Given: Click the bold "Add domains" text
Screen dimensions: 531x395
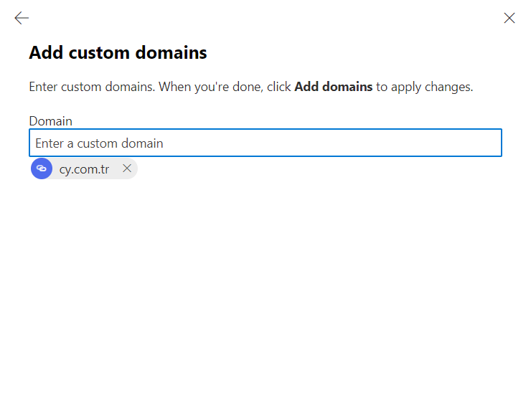Looking at the screenshot, I should pyautogui.click(x=333, y=87).
